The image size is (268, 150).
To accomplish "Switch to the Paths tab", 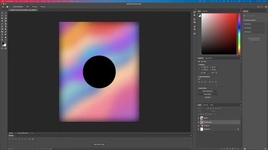I will [x=211, y=105].
